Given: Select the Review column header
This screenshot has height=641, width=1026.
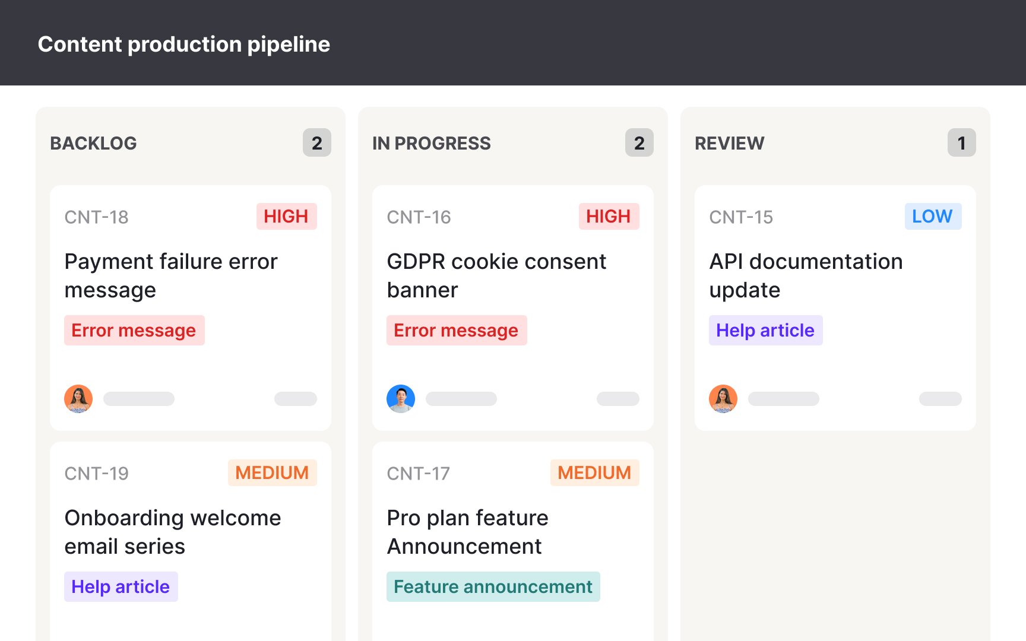Looking at the screenshot, I should pyautogui.click(x=730, y=143).
